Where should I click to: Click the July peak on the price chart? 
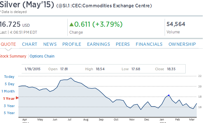point(71,78)
